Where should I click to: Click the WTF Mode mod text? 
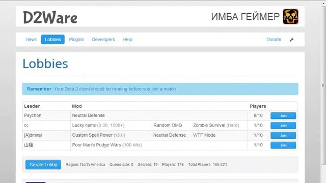pyautogui.click(x=204, y=135)
